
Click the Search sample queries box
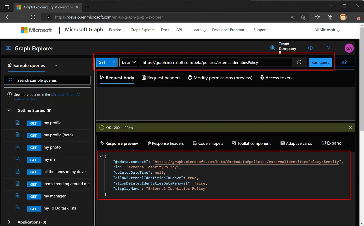click(x=47, y=80)
